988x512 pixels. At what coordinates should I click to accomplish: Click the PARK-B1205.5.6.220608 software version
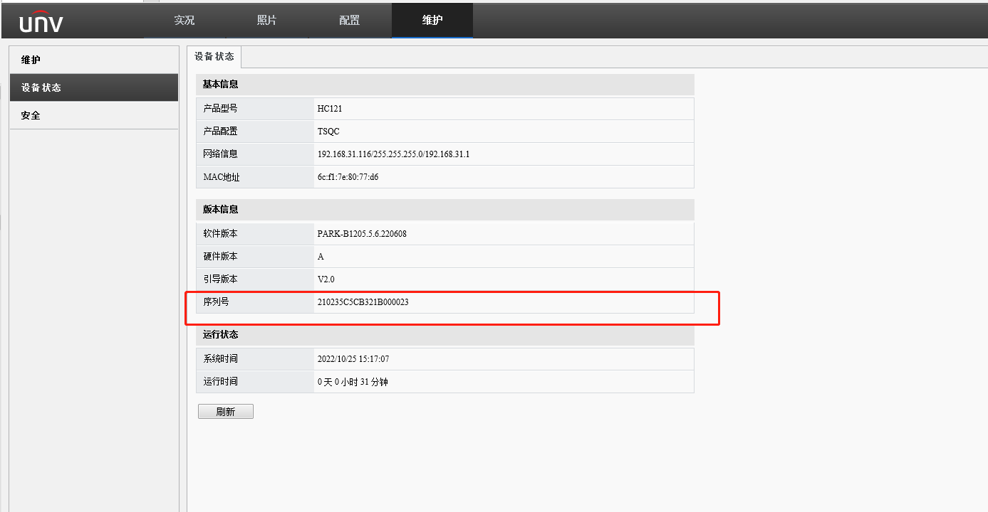(362, 235)
